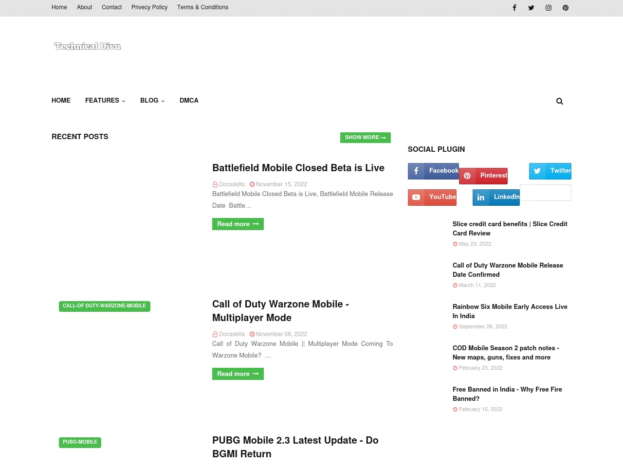Read more on Warzone Mobile Multiplayer post
Viewport: 623px width, 467px height.
point(238,374)
